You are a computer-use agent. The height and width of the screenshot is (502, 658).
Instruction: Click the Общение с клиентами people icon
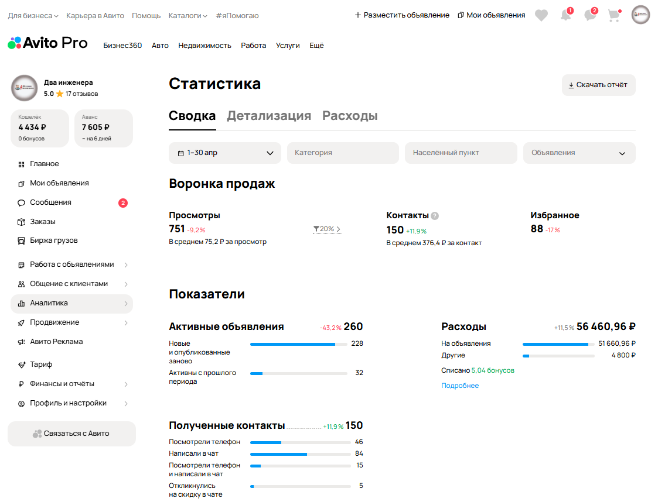(22, 284)
